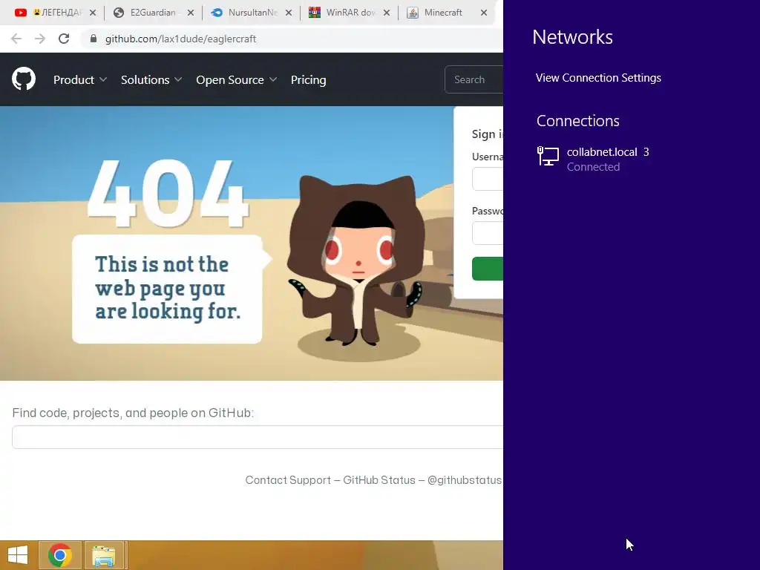
Task: Expand the Open Source dropdown menu
Action: tap(237, 80)
